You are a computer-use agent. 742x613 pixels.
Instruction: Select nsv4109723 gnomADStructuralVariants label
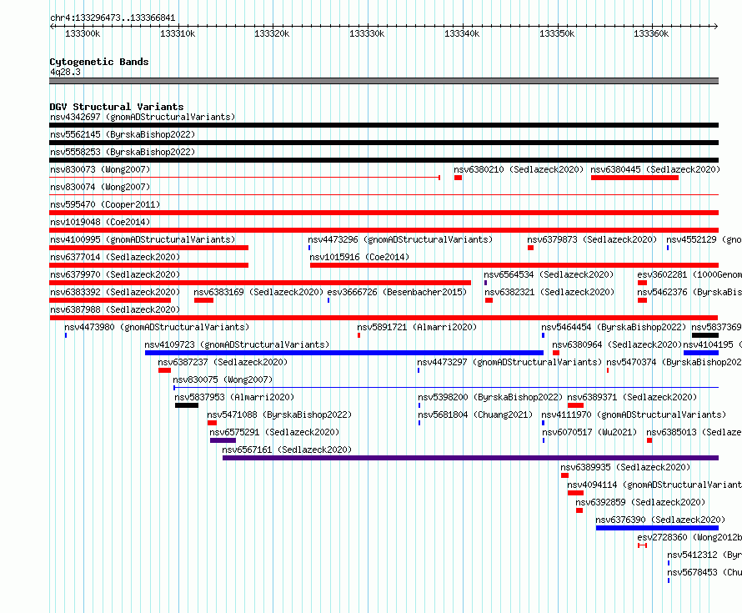(237, 344)
